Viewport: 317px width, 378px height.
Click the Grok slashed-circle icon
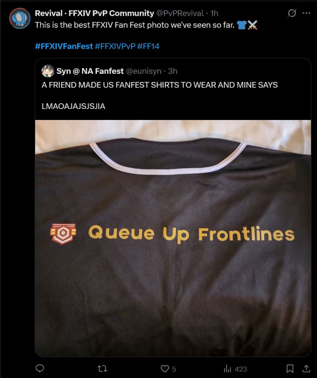click(292, 13)
